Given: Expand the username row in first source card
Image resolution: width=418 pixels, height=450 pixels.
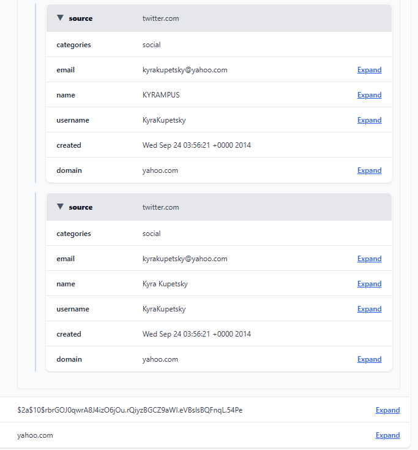Looking at the screenshot, I should 369,120.
